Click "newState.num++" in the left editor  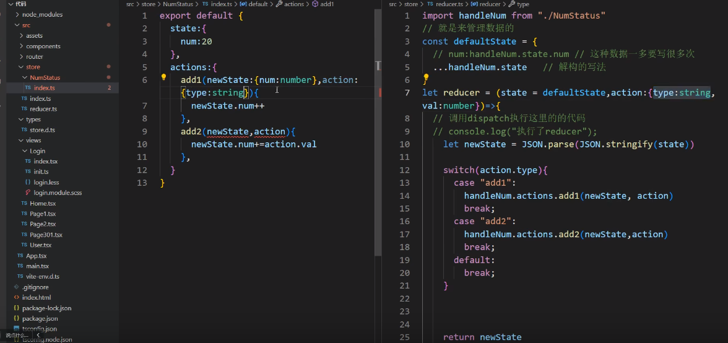tap(228, 106)
